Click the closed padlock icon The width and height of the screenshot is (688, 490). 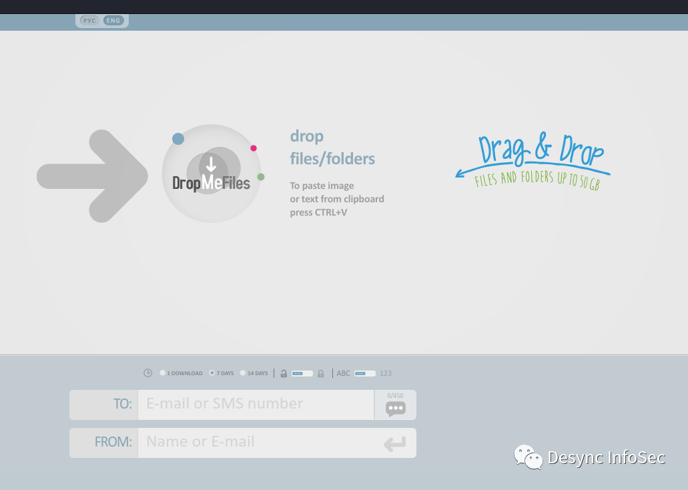321,374
